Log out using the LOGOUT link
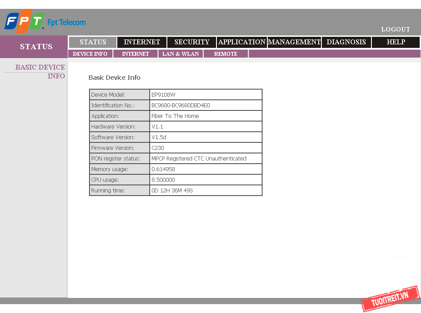The image size is (421, 313). (395, 29)
